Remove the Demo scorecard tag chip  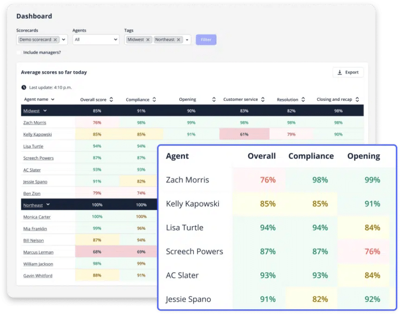coord(55,40)
